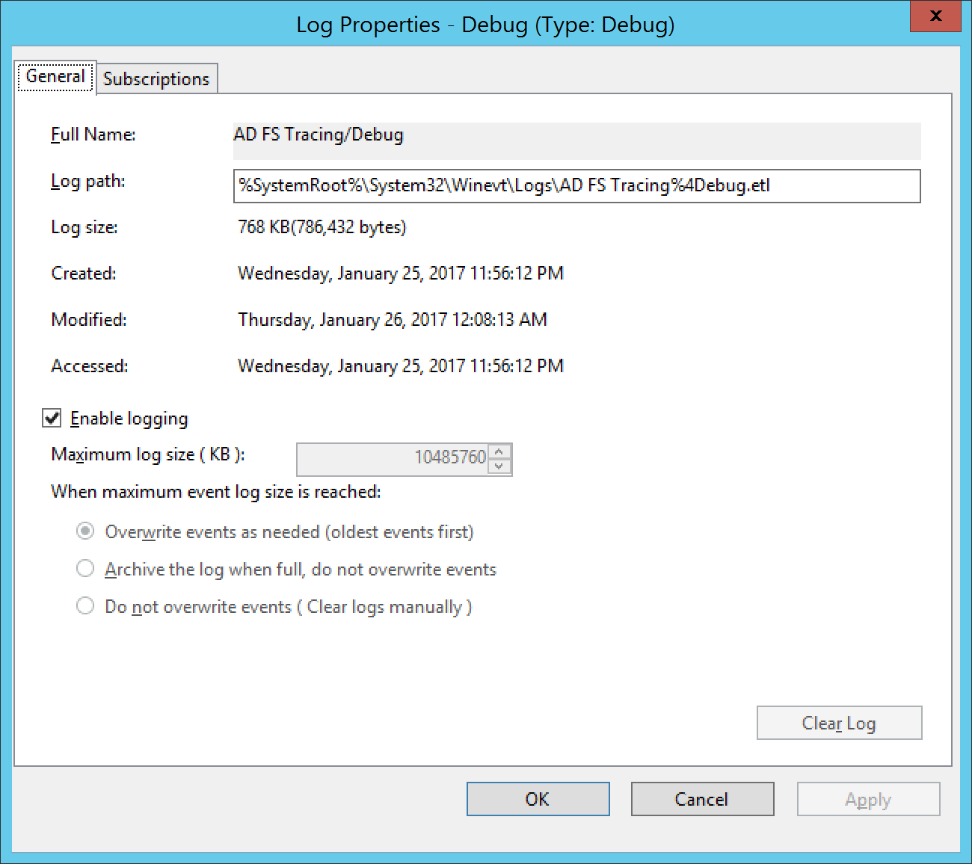Confirm with the OK button
The image size is (972, 864).
click(x=538, y=799)
